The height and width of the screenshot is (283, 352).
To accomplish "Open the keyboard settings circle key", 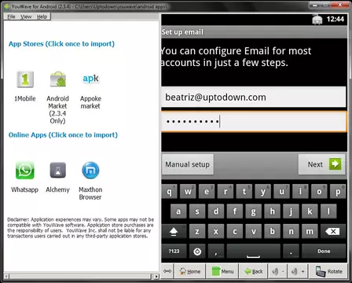I will point(197,252).
